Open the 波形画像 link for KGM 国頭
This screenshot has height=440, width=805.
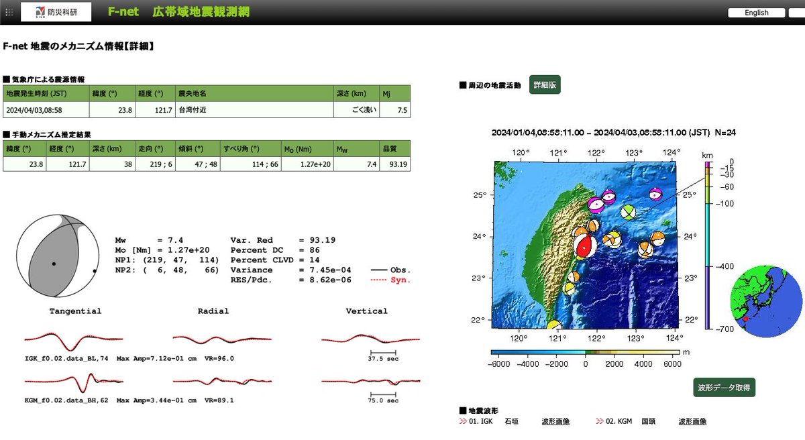tap(692, 421)
